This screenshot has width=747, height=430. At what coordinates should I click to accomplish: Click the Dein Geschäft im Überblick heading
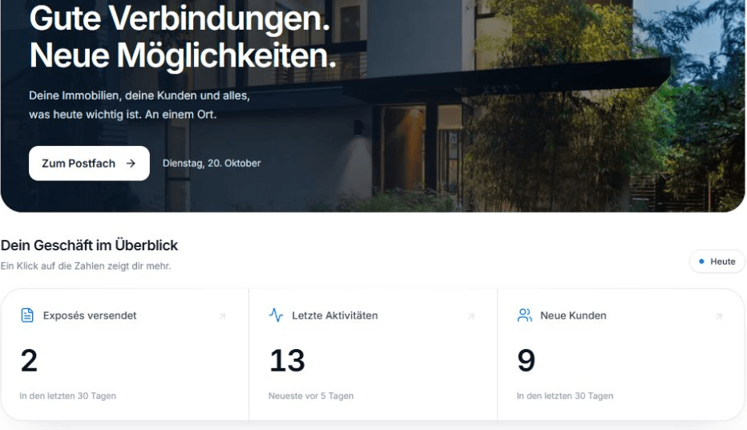click(x=89, y=245)
